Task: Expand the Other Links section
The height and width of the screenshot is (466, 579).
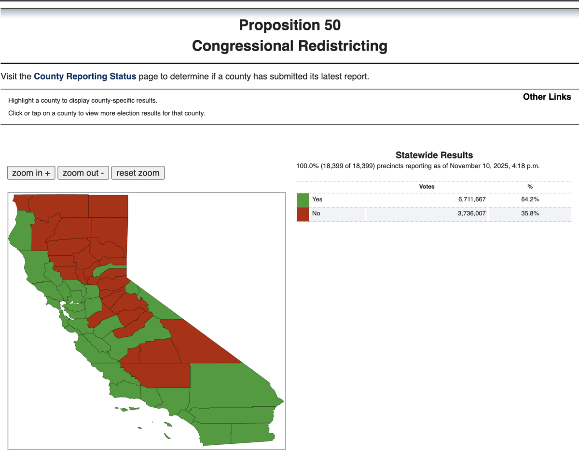Action: tap(547, 97)
